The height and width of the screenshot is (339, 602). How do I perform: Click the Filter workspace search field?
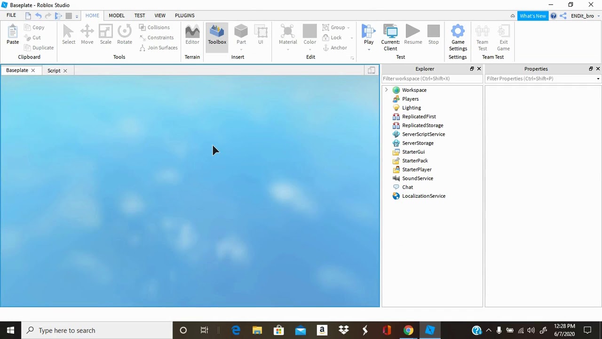click(432, 79)
